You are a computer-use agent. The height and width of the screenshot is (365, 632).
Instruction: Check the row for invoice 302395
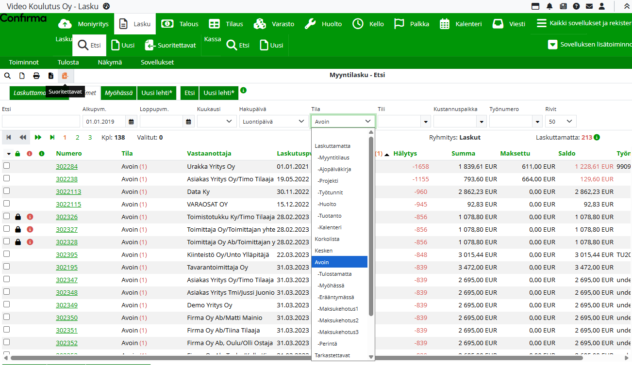click(6, 254)
